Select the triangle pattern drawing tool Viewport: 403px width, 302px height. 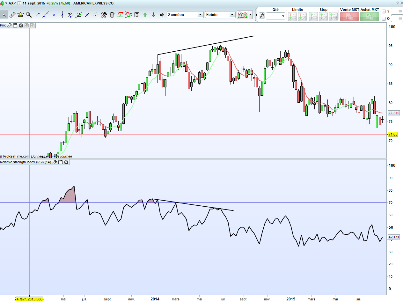point(128,15)
